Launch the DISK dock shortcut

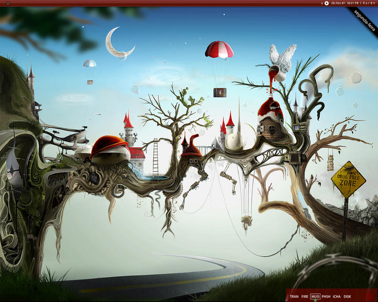point(347,296)
